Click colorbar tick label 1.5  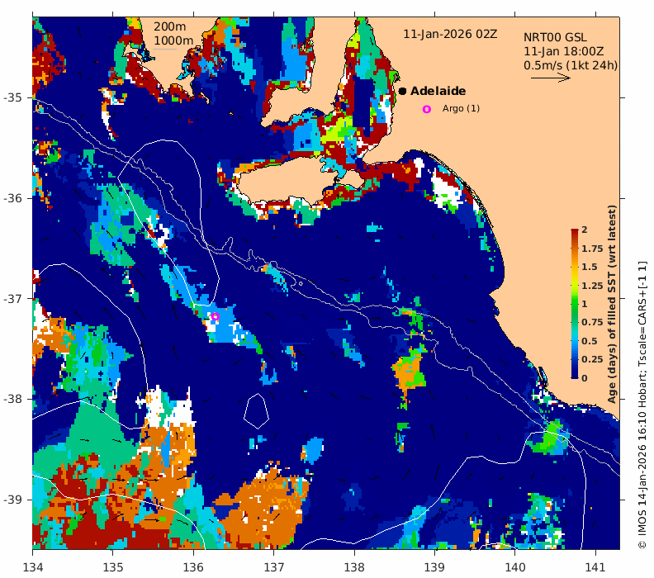click(590, 267)
